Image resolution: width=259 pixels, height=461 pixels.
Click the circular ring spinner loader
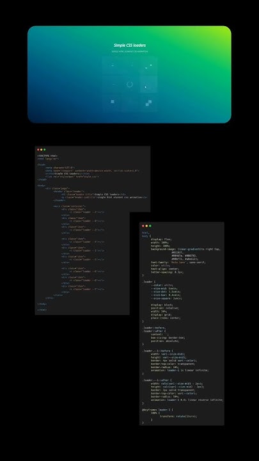(129, 85)
